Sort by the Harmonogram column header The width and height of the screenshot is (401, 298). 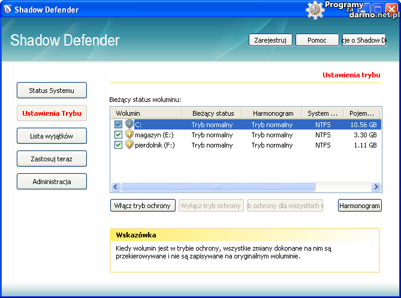[x=273, y=113]
